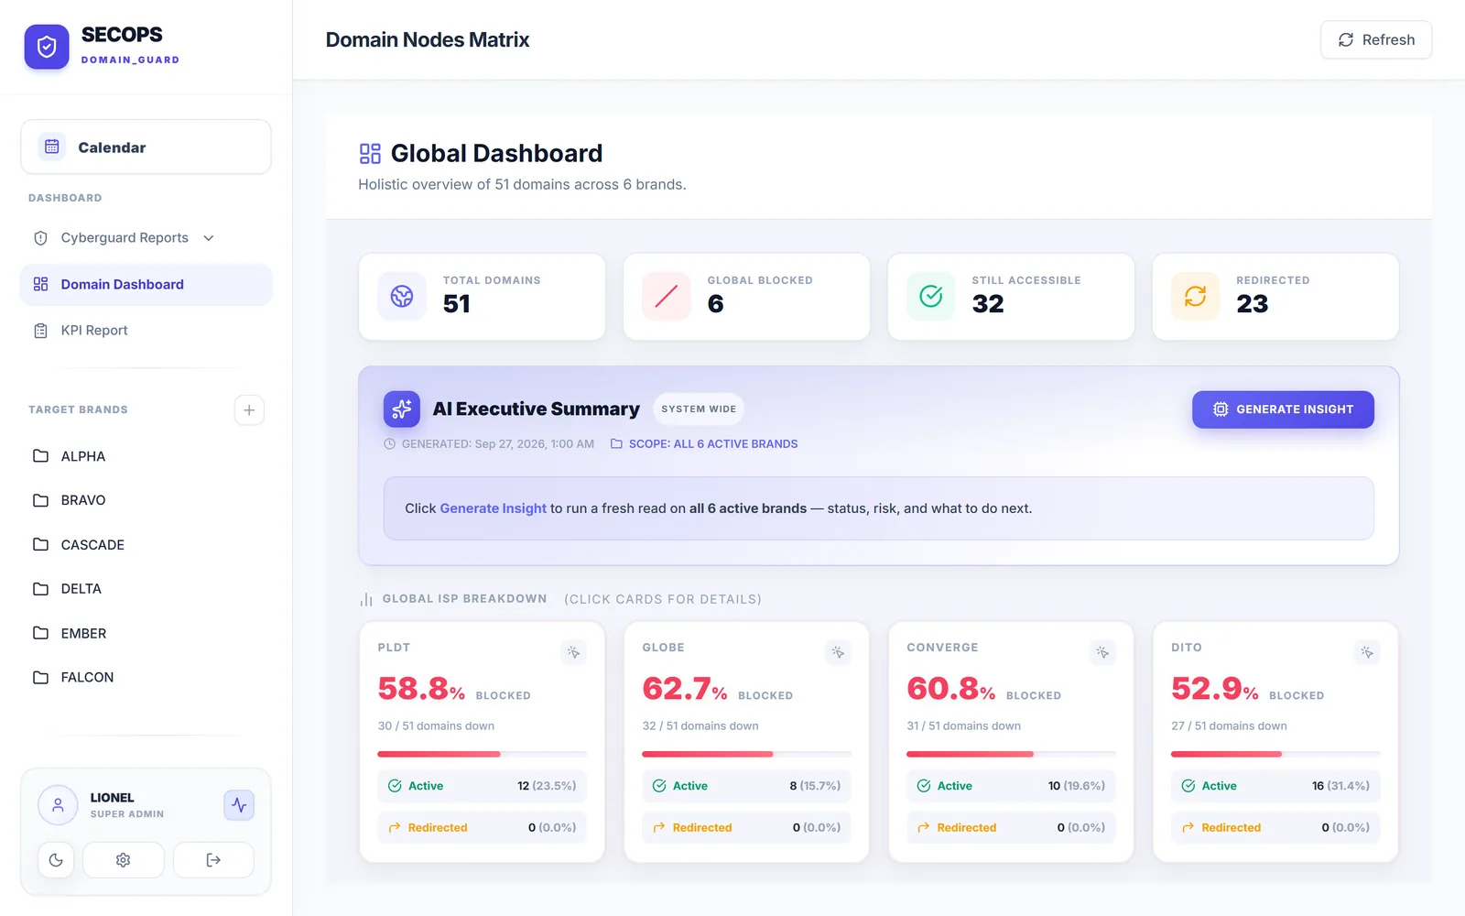Click the Refresh button
This screenshot has width=1465, height=916.
pyautogui.click(x=1376, y=39)
